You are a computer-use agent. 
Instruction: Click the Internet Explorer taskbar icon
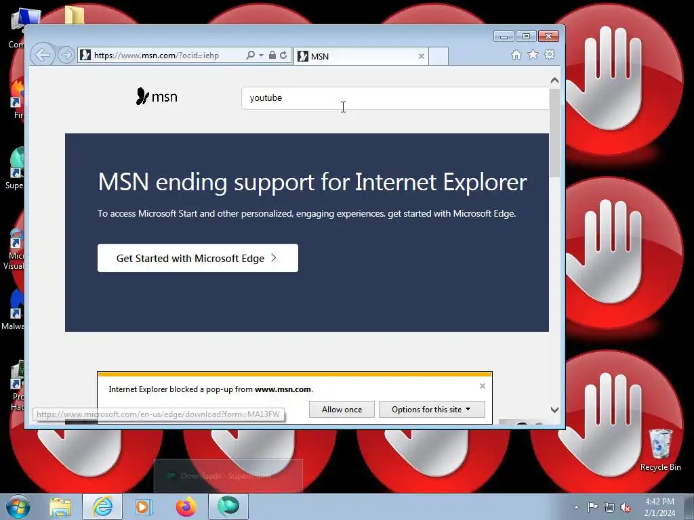pyautogui.click(x=102, y=506)
